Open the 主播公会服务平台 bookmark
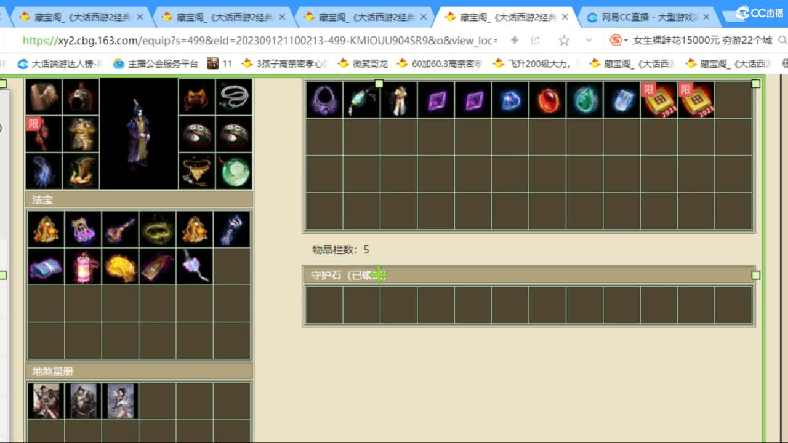The height and width of the screenshot is (443, 788). click(x=156, y=63)
